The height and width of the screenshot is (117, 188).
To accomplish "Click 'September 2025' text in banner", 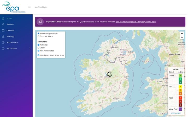I will tap(54, 22).
